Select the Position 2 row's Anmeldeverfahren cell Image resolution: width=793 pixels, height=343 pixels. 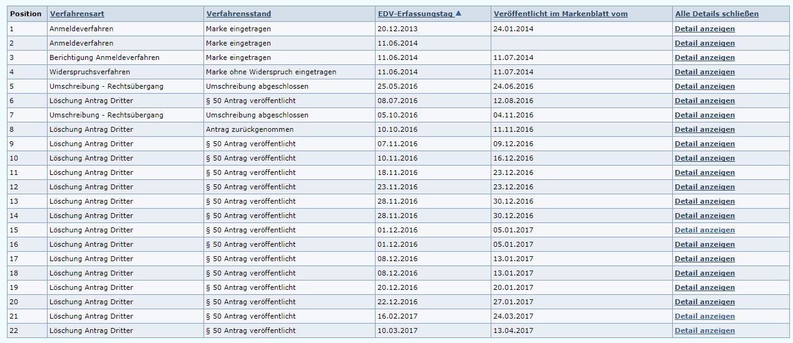point(125,43)
